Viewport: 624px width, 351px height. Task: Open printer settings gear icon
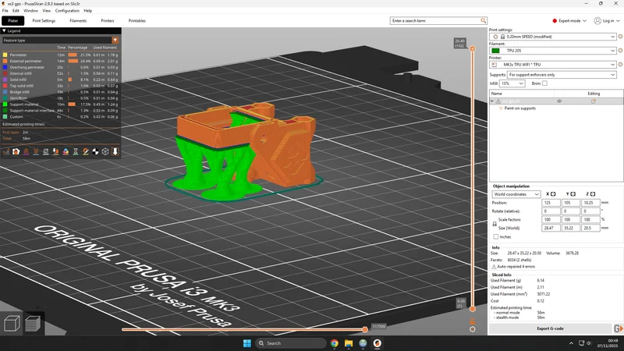[620, 65]
